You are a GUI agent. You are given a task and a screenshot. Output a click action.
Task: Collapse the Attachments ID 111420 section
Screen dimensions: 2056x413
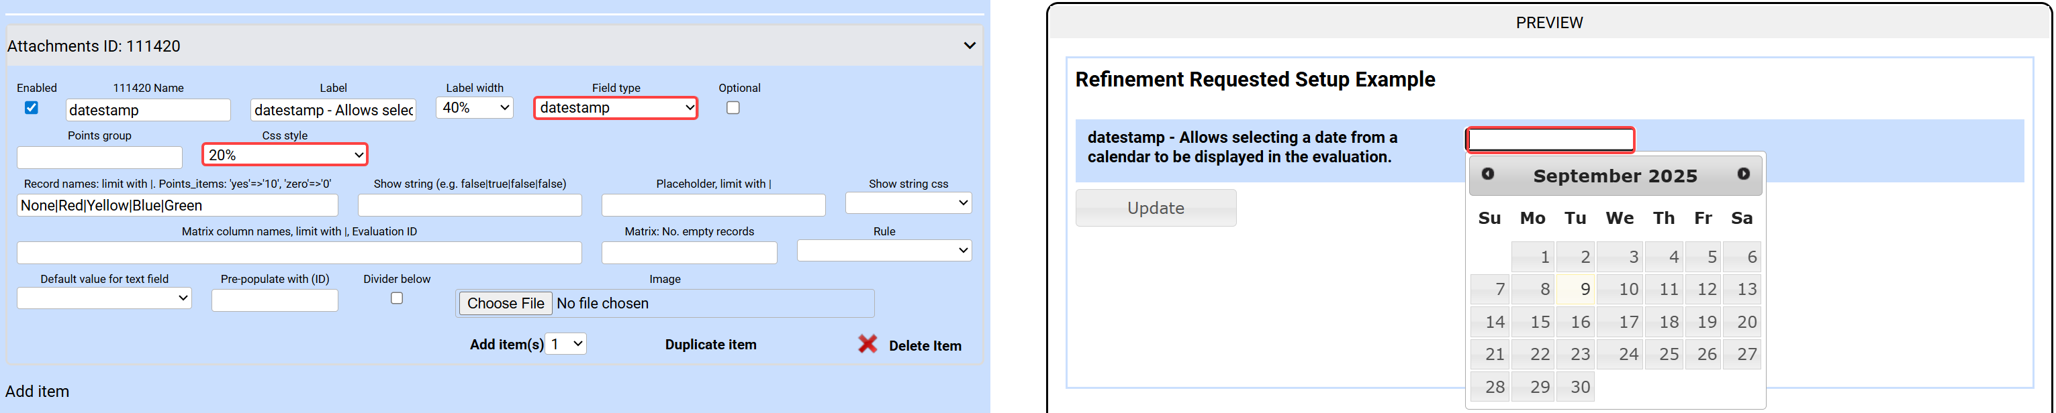point(969,46)
